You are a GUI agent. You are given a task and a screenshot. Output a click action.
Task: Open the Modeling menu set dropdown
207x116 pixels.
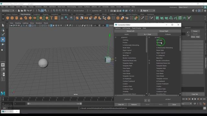click(x=8, y=11)
